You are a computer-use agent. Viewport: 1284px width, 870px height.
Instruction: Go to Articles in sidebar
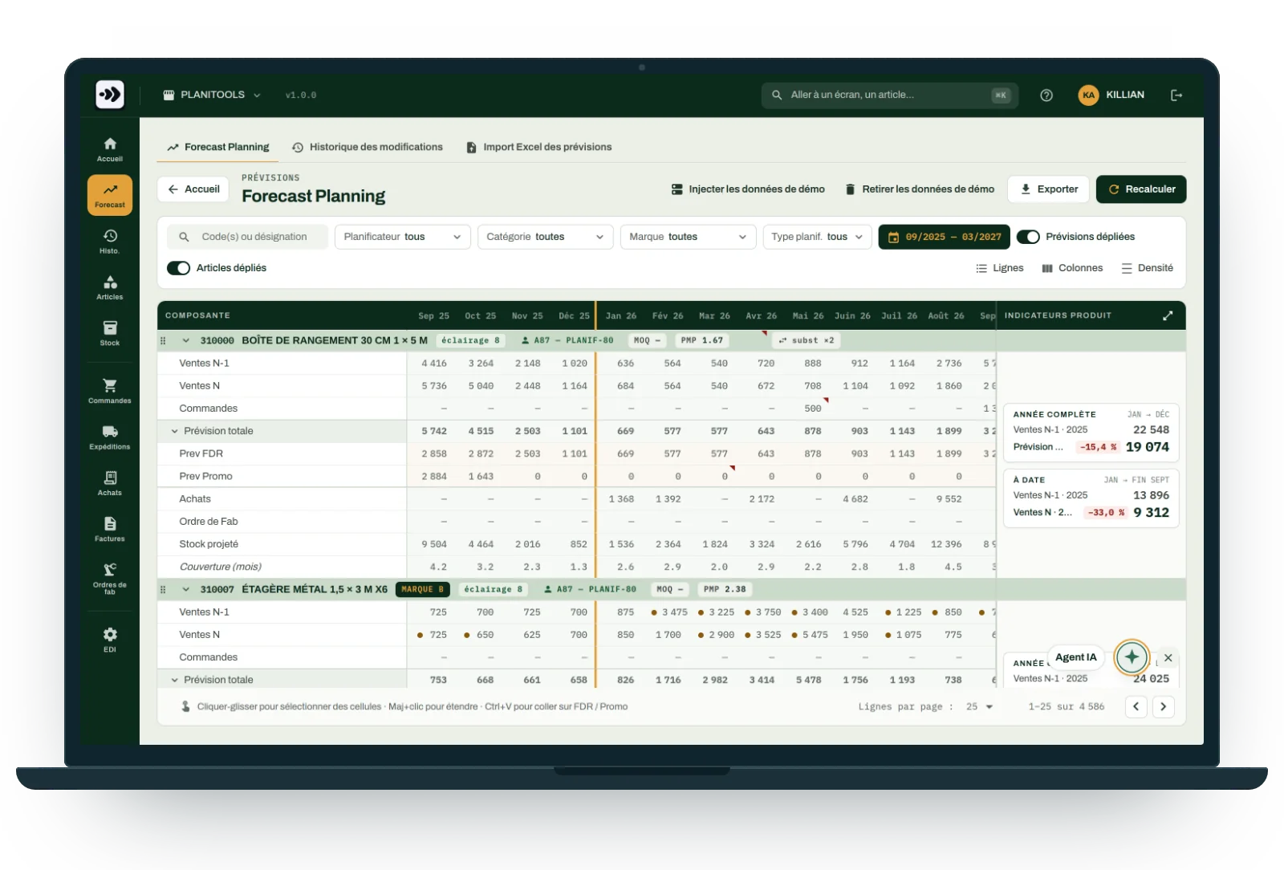(110, 287)
